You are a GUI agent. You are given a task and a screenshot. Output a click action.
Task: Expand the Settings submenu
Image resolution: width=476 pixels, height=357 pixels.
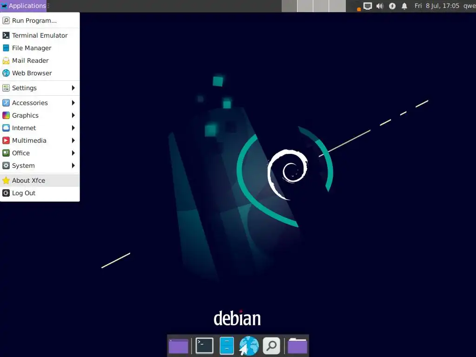[40, 88]
